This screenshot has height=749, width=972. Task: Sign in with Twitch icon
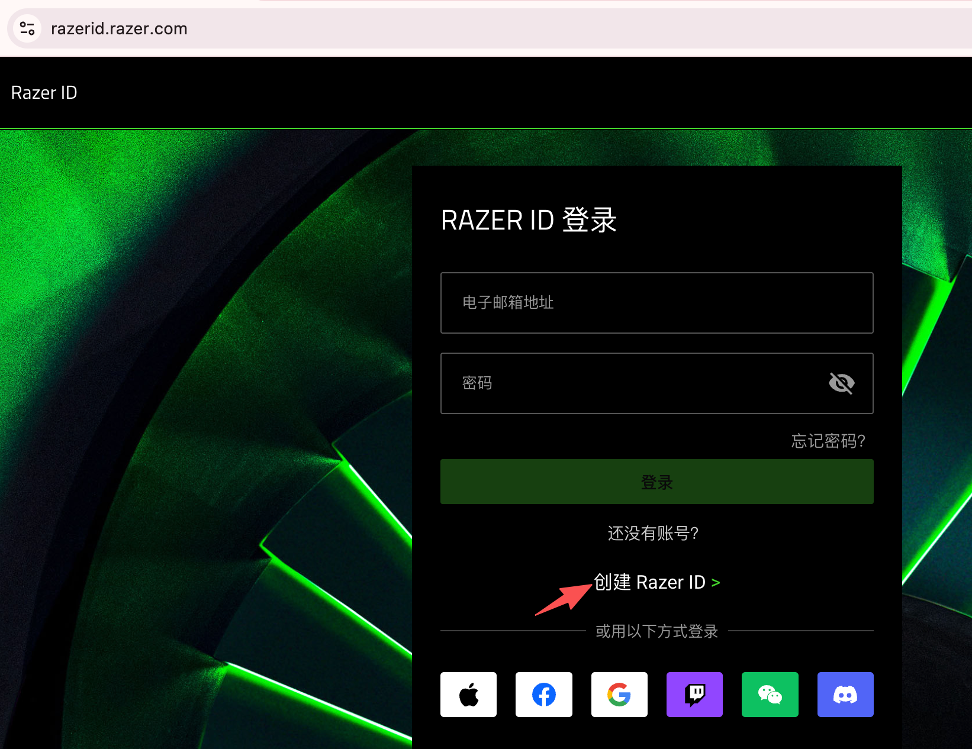click(x=694, y=695)
